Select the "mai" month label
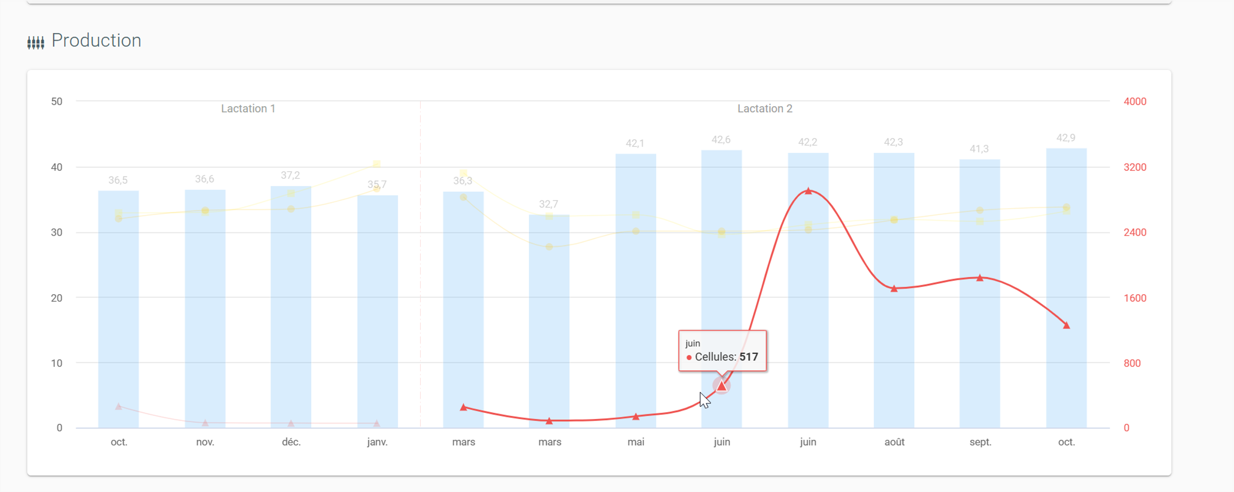Viewport: 1234px width, 492px height. 636,442
